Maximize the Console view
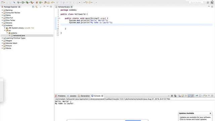Image resolution: width=215 pixels, height=121 pixels. [212, 96]
